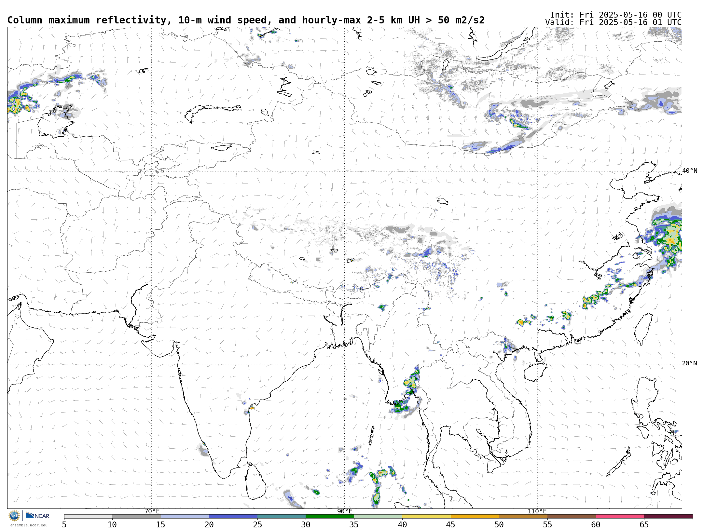Click the maroon 65 dBZ colorbar segment
The image size is (703, 529).
tap(668, 517)
